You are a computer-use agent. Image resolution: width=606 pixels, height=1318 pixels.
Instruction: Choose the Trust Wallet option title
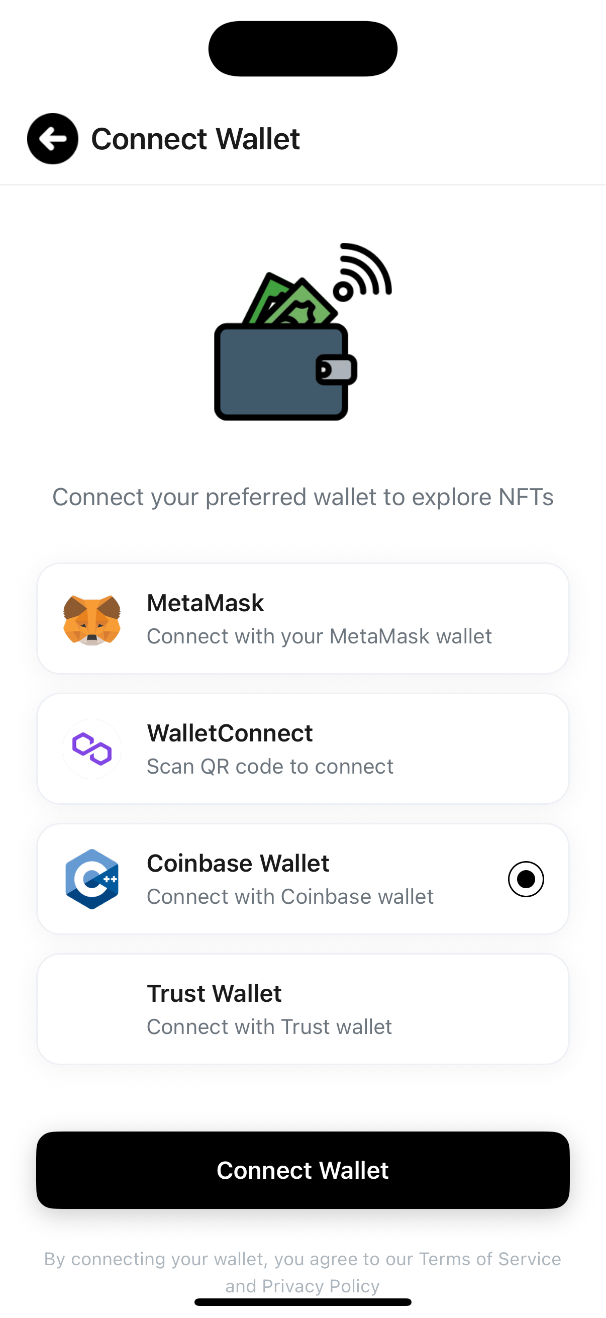[x=214, y=993]
